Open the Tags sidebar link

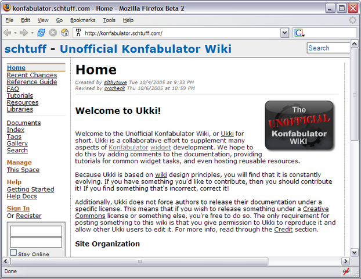pyautogui.click(x=14, y=137)
